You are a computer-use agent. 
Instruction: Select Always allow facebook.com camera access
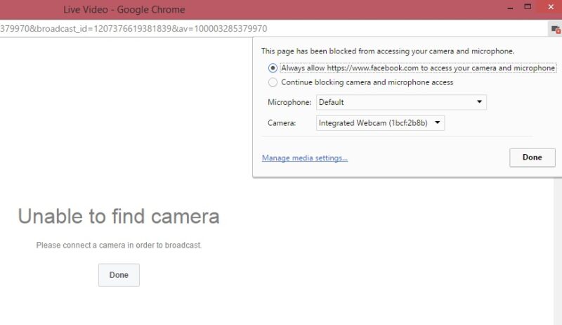coord(273,68)
